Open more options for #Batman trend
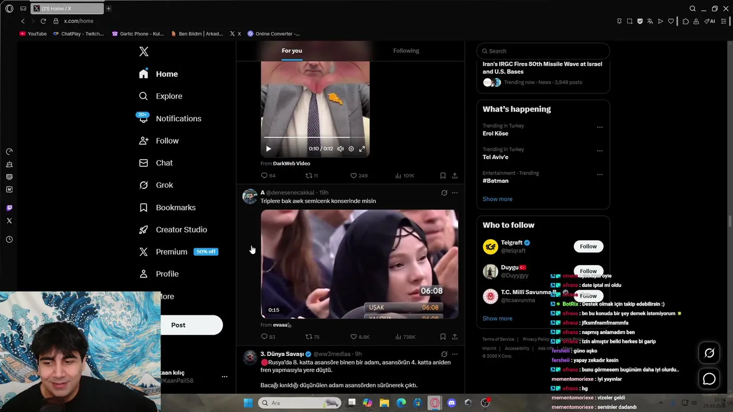Image resolution: width=733 pixels, height=412 pixels. pyautogui.click(x=600, y=174)
